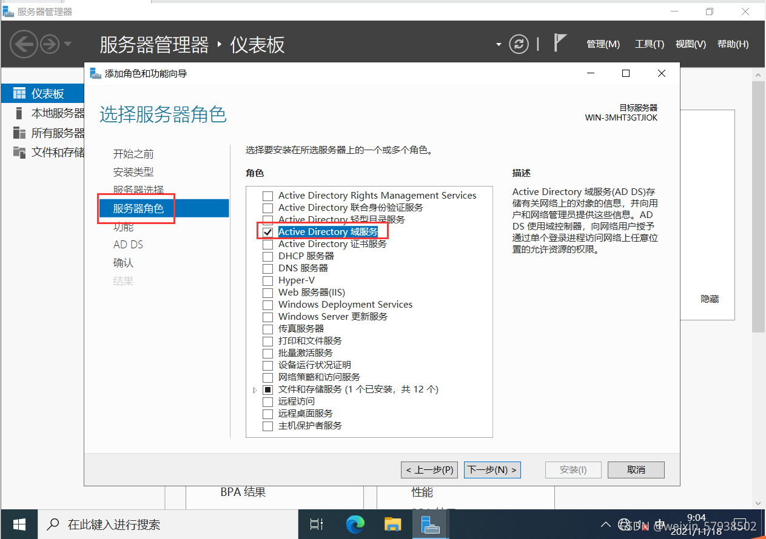The width and height of the screenshot is (766, 539).
Task: Click the refresh icon in Server Manager header
Action: pos(519,44)
